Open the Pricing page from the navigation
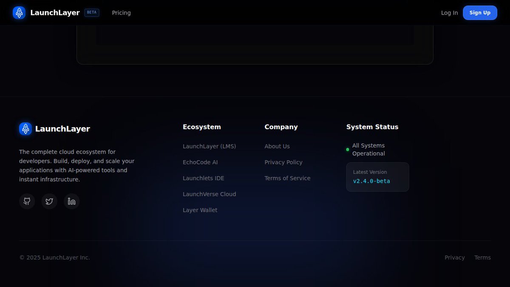Image resolution: width=510 pixels, height=287 pixels. tap(121, 13)
